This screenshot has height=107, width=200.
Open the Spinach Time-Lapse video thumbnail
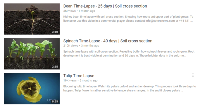pos(32,54)
